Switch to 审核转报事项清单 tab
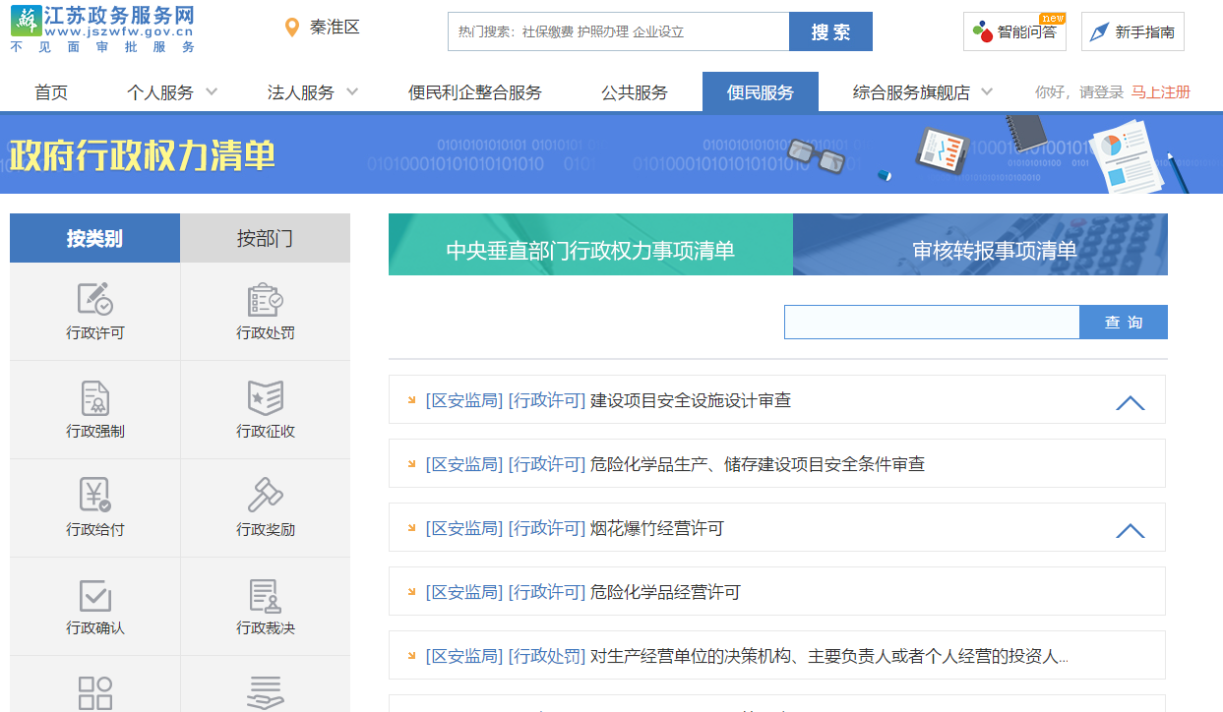1223x712 pixels. (980, 250)
